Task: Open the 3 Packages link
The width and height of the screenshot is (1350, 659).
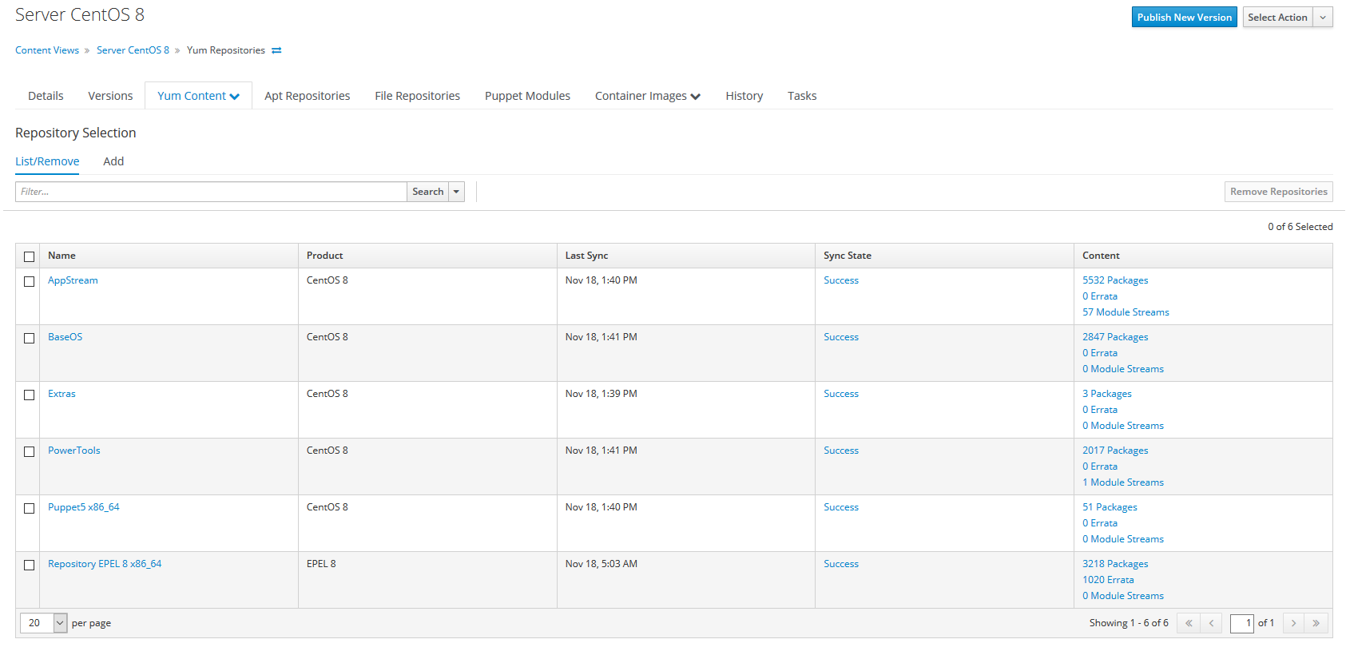Action: 1107,394
